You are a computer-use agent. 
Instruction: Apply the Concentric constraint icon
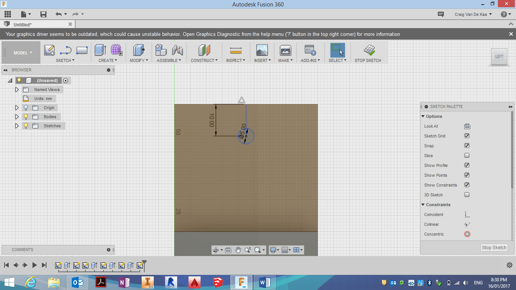tap(467, 234)
